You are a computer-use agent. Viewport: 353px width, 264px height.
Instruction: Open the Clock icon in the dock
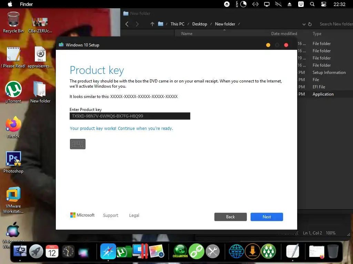pos(68,251)
